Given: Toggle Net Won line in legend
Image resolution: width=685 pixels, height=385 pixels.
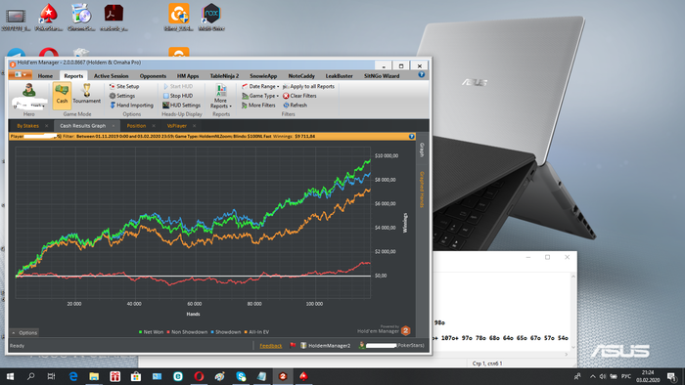Looking at the screenshot, I should pos(151,332).
